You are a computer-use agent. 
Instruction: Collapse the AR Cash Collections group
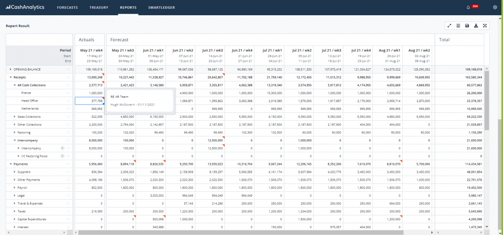point(14,85)
